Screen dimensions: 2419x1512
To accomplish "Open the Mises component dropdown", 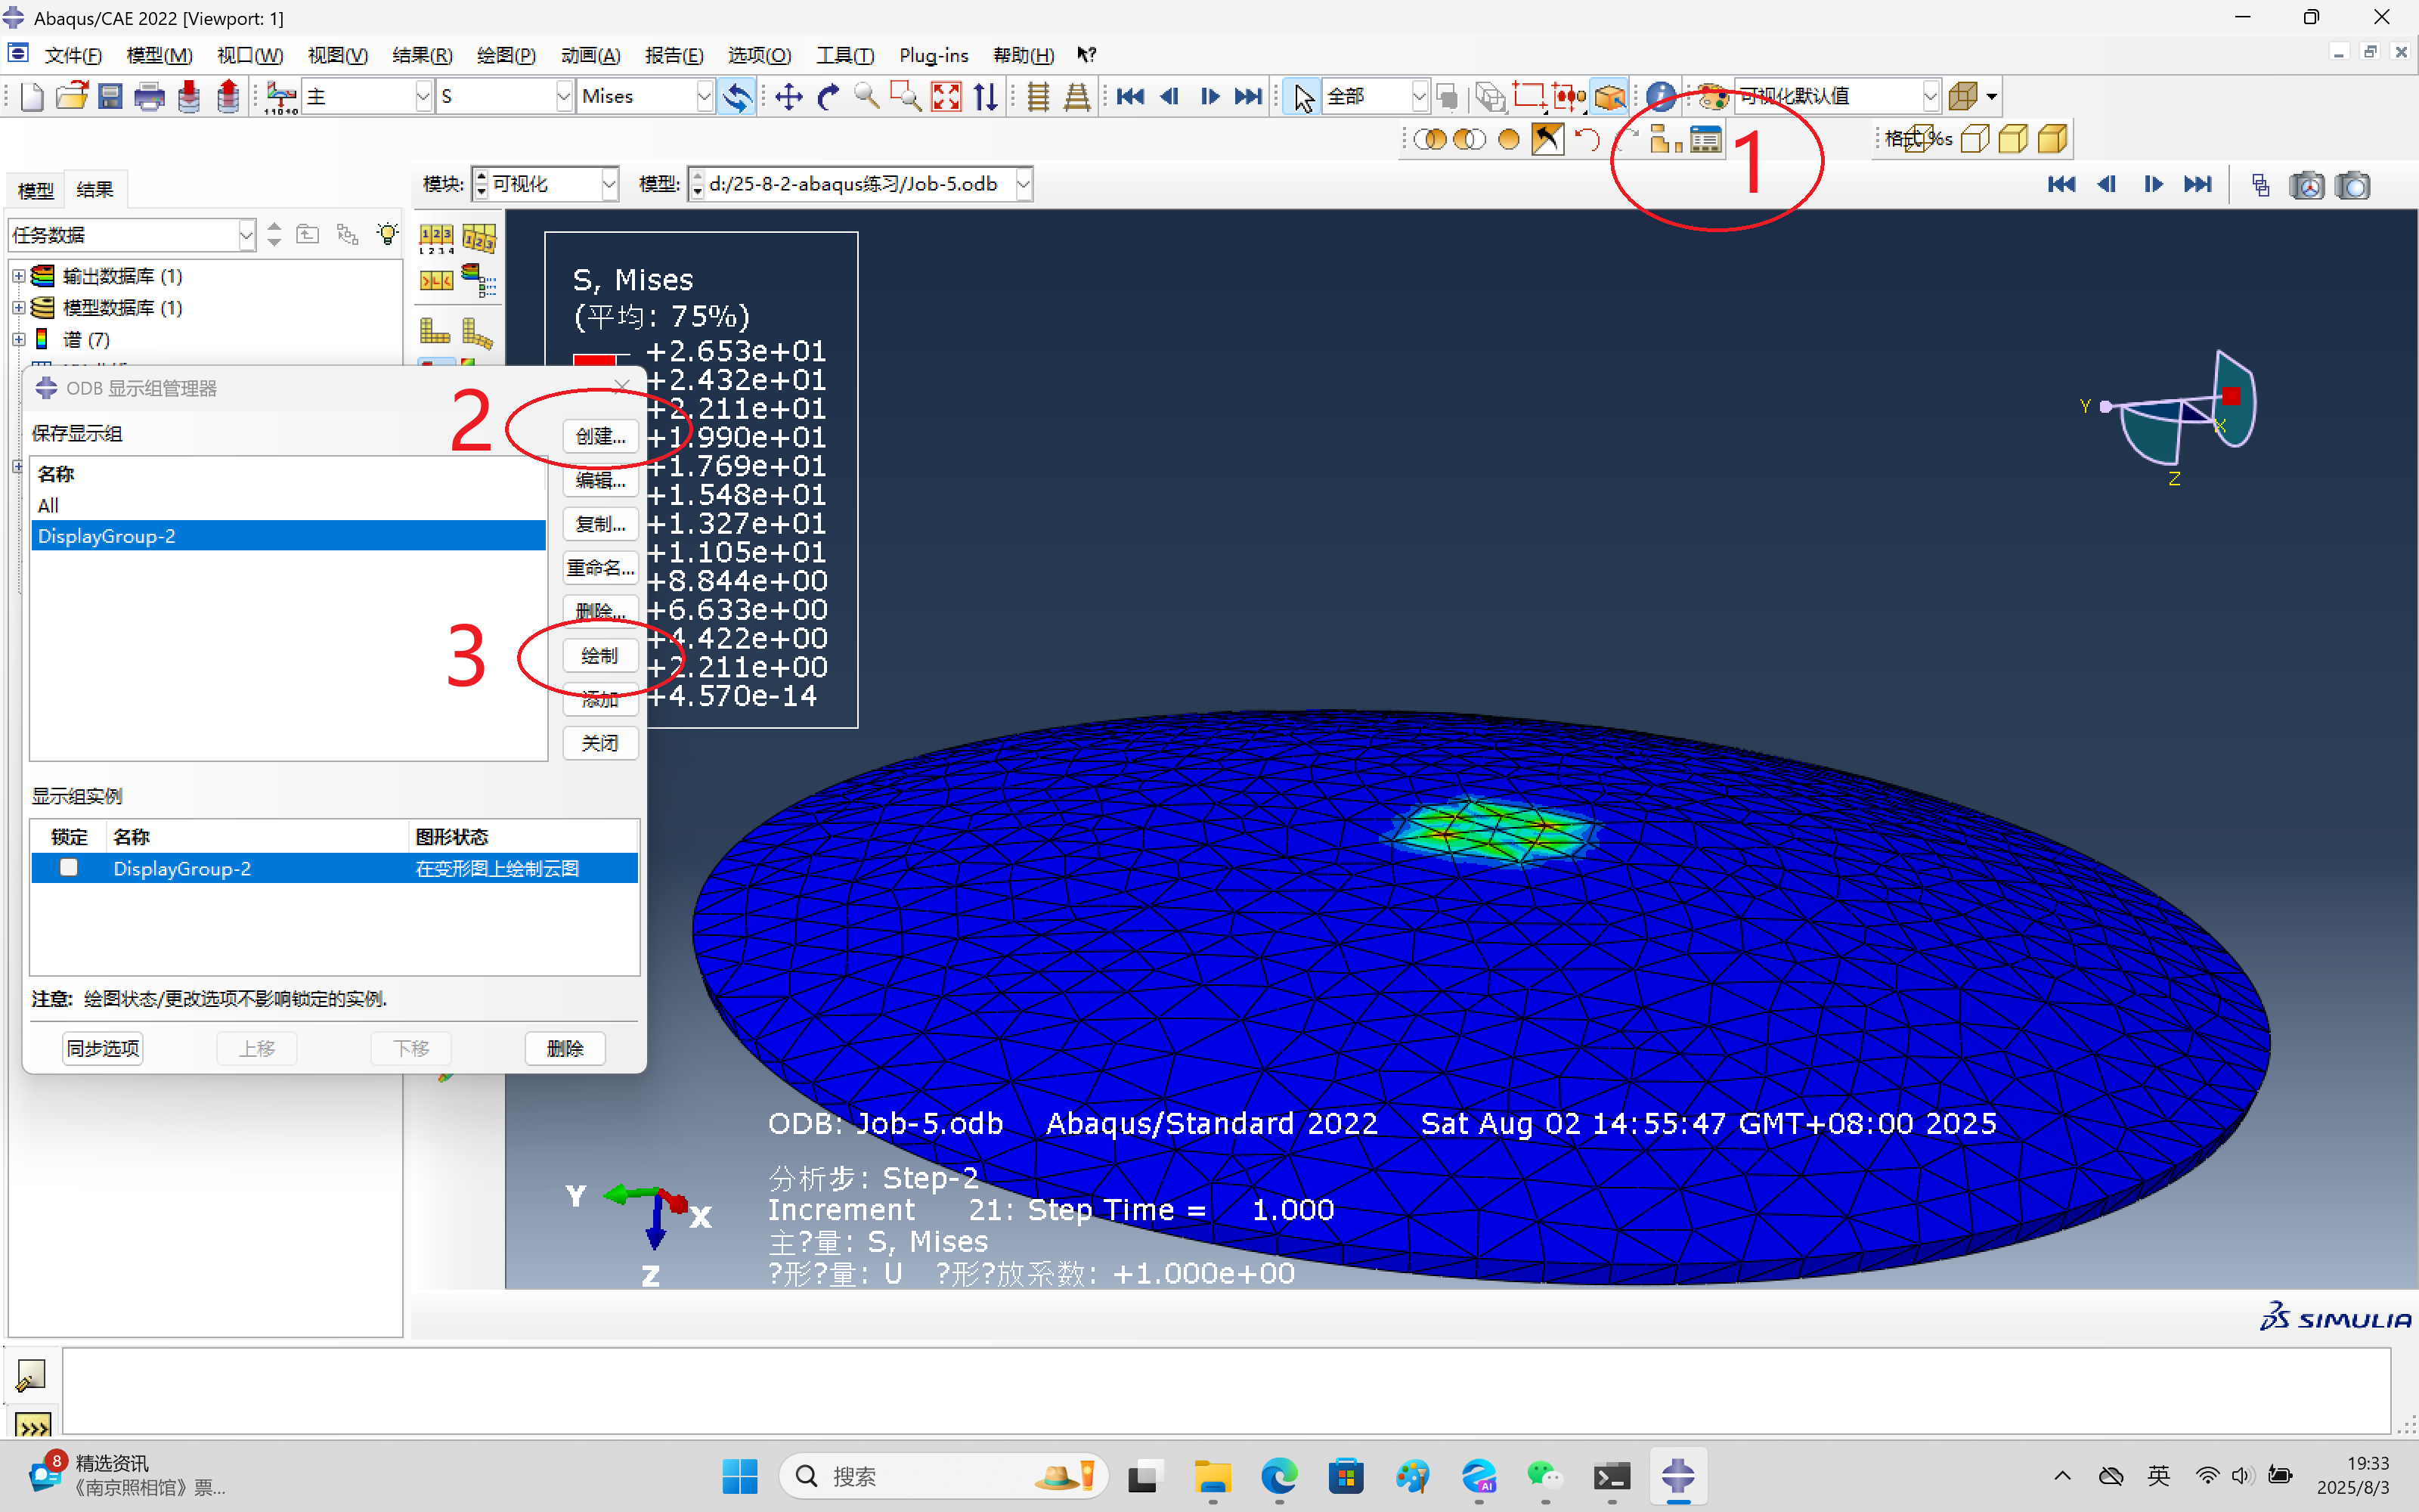I will (646, 97).
